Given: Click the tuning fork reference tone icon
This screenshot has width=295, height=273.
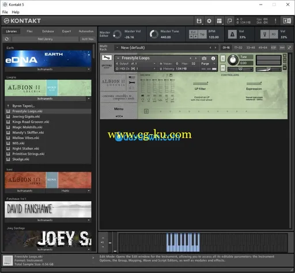Looking at the screenshot, I should point(264,35).
